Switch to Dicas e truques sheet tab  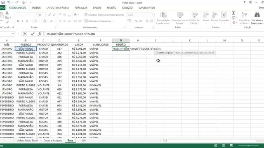pyautogui.click(x=53, y=141)
